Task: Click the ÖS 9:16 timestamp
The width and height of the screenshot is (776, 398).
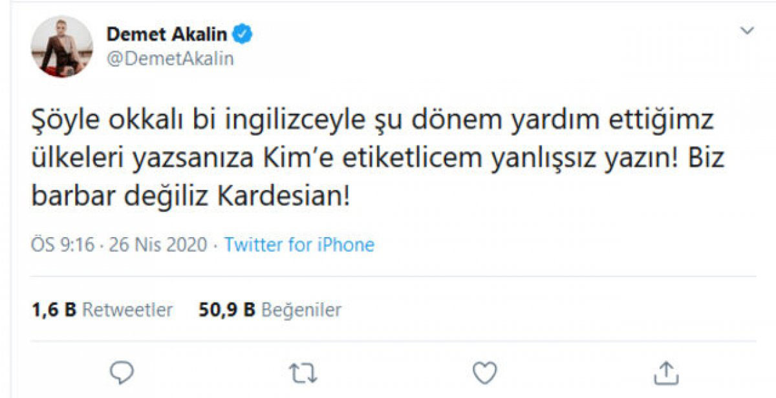Action: pyautogui.click(x=63, y=245)
